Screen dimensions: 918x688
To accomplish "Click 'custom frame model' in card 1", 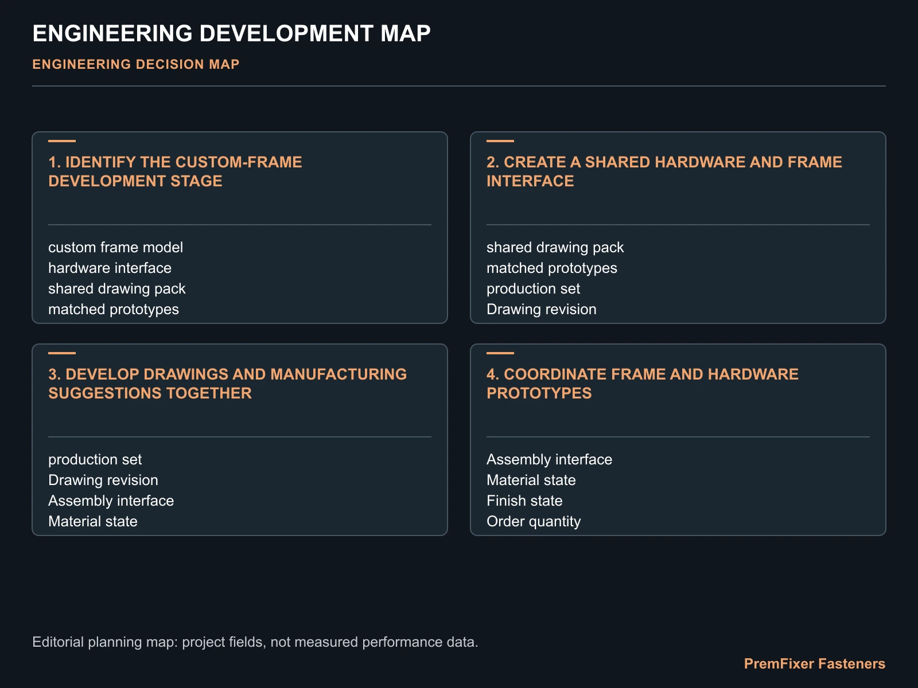I will (x=116, y=247).
